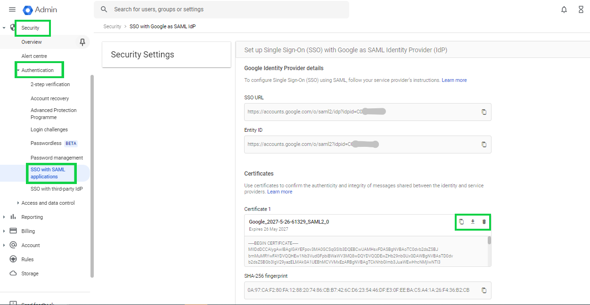Select SSO with third-party IdP
Screen dimensions: 590x305
pyautogui.click(x=57, y=189)
